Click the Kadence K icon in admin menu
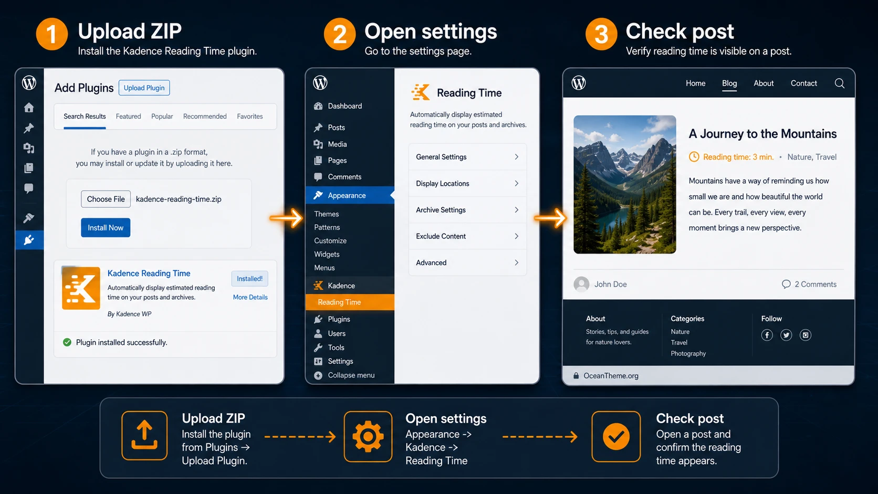Image resolution: width=878 pixels, height=494 pixels. tap(318, 286)
